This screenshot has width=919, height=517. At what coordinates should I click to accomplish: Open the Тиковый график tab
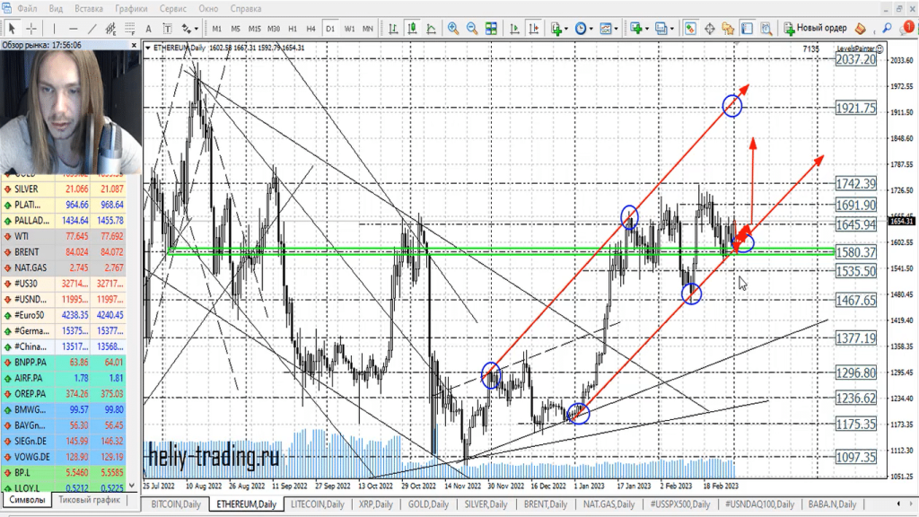(x=89, y=500)
